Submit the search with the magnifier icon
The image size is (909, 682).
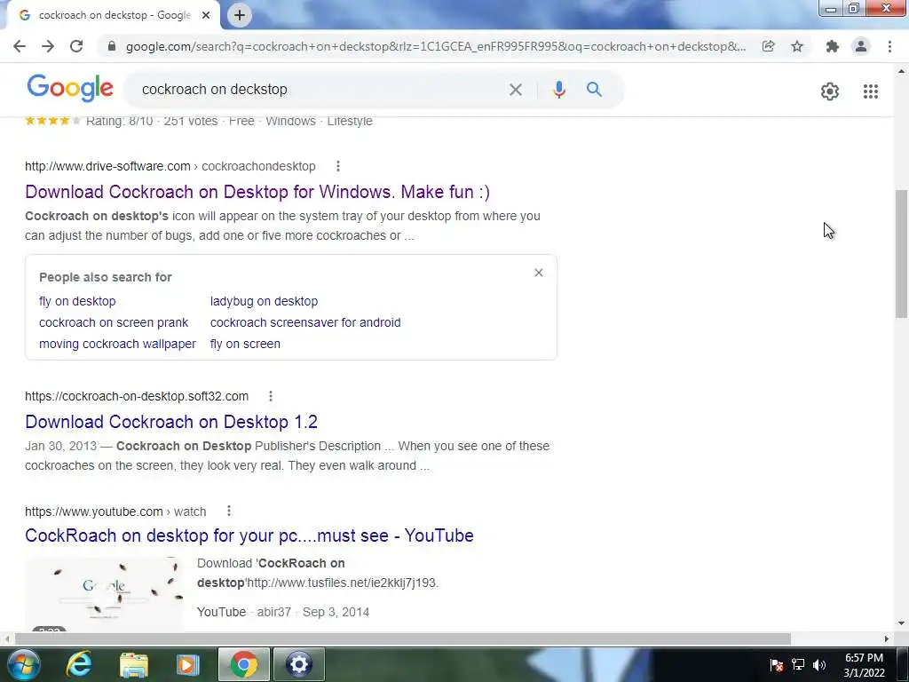[x=594, y=90]
